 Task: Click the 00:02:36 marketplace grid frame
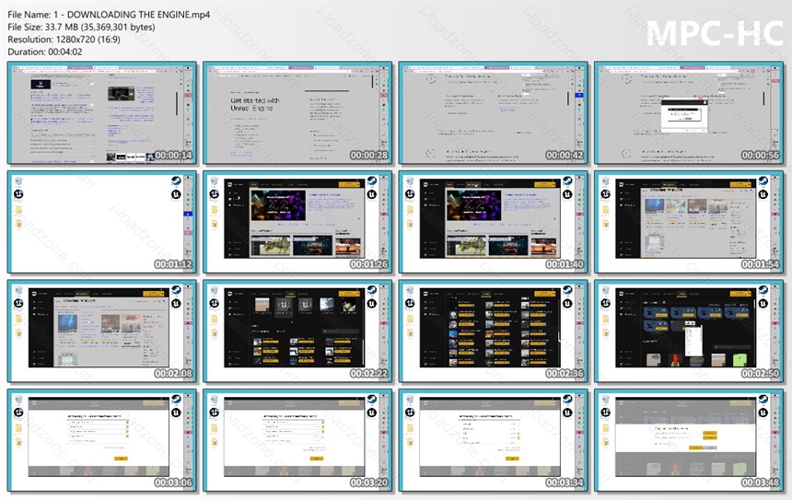pyautogui.click(x=493, y=331)
